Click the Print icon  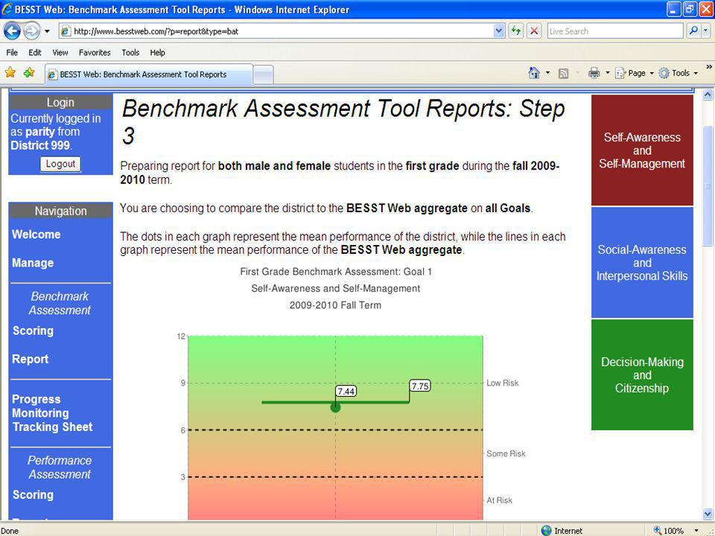click(x=594, y=73)
